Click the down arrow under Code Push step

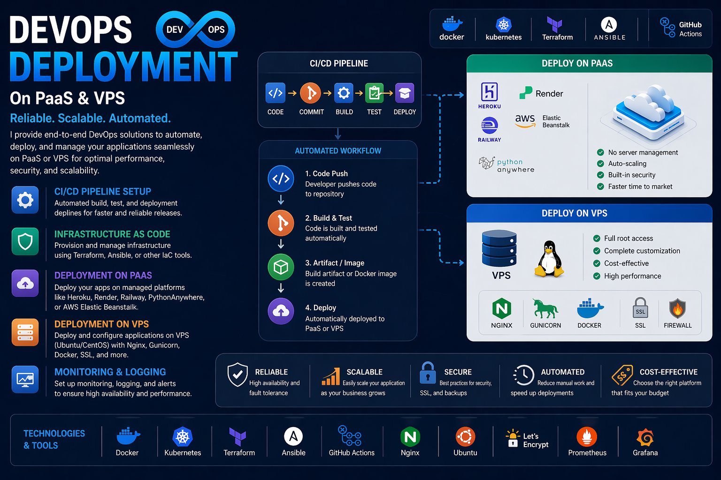(x=281, y=200)
